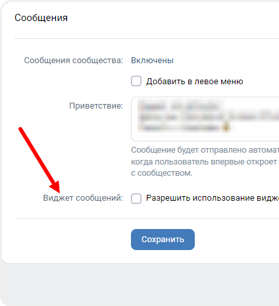Enable the "Добавить в левое меню" checkbox
Viewport: 279px width, 306px height.
tap(136, 81)
